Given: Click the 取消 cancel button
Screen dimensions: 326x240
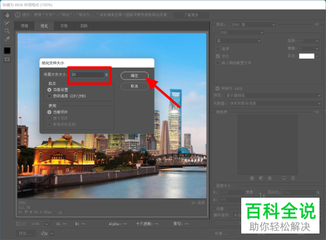Looking at the screenshot, I should pyautogui.click(x=134, y=86).
